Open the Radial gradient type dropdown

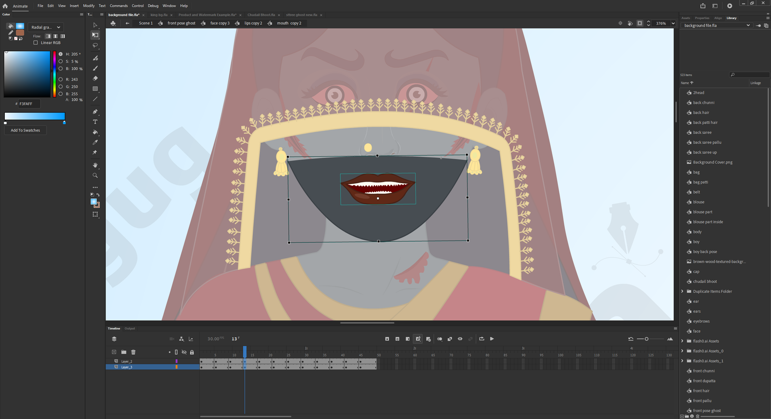(46, 27)
